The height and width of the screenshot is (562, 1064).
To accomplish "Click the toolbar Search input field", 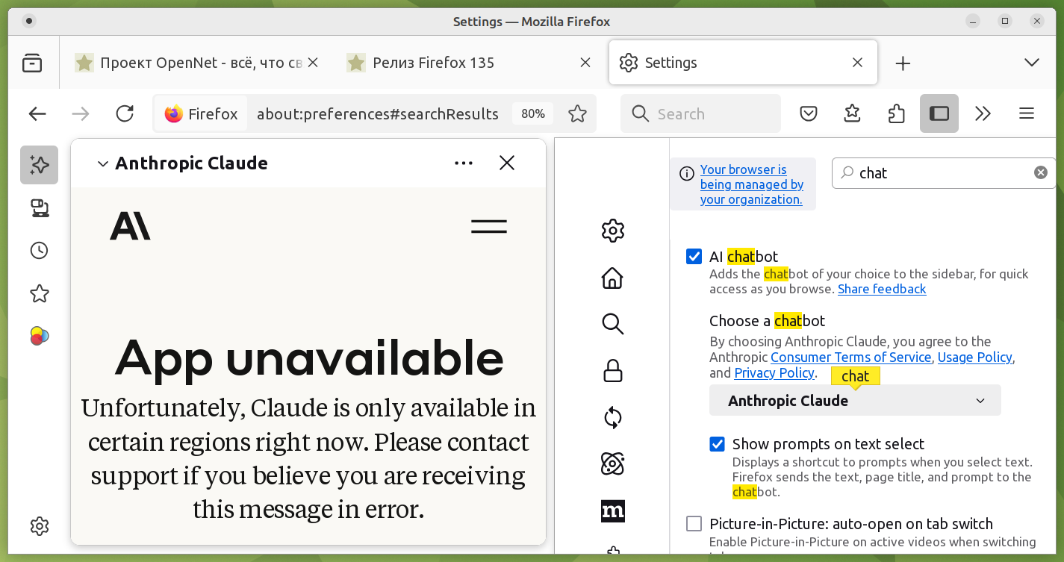I will click(709, 113).
